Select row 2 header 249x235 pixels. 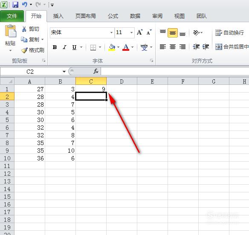(7, 97)
